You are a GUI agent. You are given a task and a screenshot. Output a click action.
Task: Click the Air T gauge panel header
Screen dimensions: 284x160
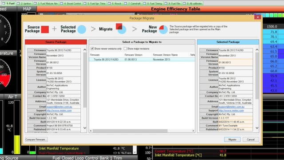12,97
